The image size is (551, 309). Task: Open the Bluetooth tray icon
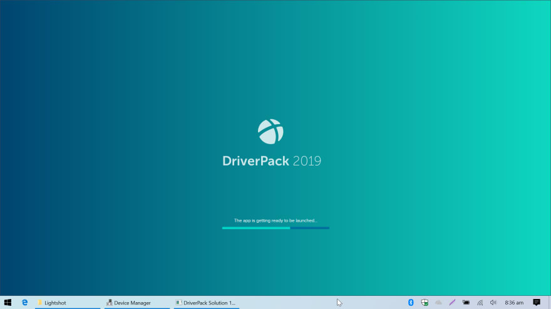point(411,302)
